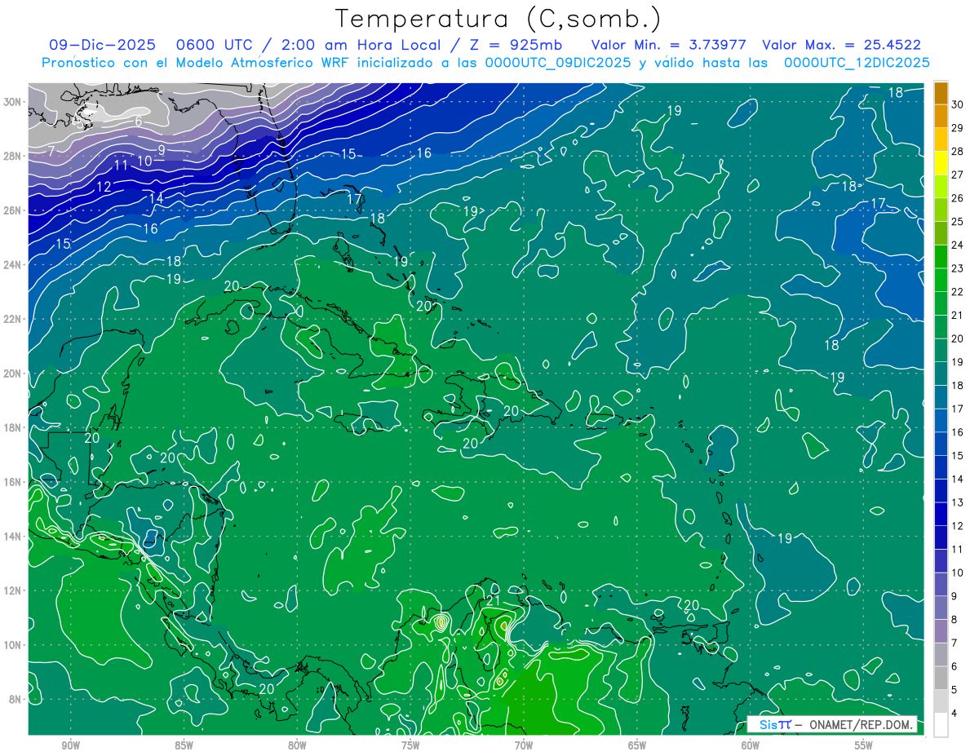Click the title "Temperatura (C,somb.)"
The height and width of the screenshot is (756, 979).
498,19
